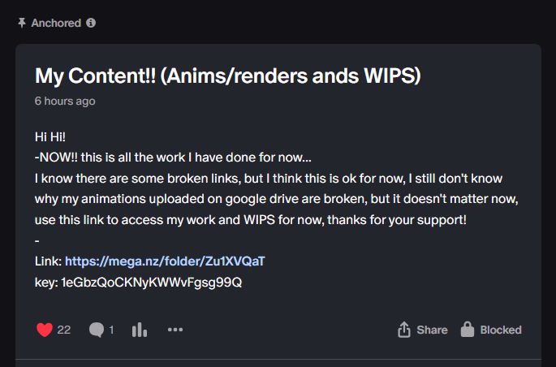Click the share arrow icon
The image size is (556, 367).
(x=404, y=330)
